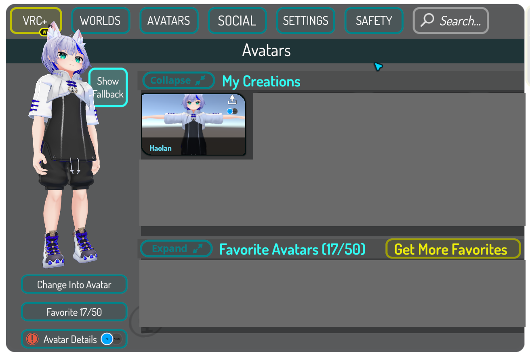Open the SETTINGS tab
Viewport: 530px width, 357px height.
click(305, 21)
